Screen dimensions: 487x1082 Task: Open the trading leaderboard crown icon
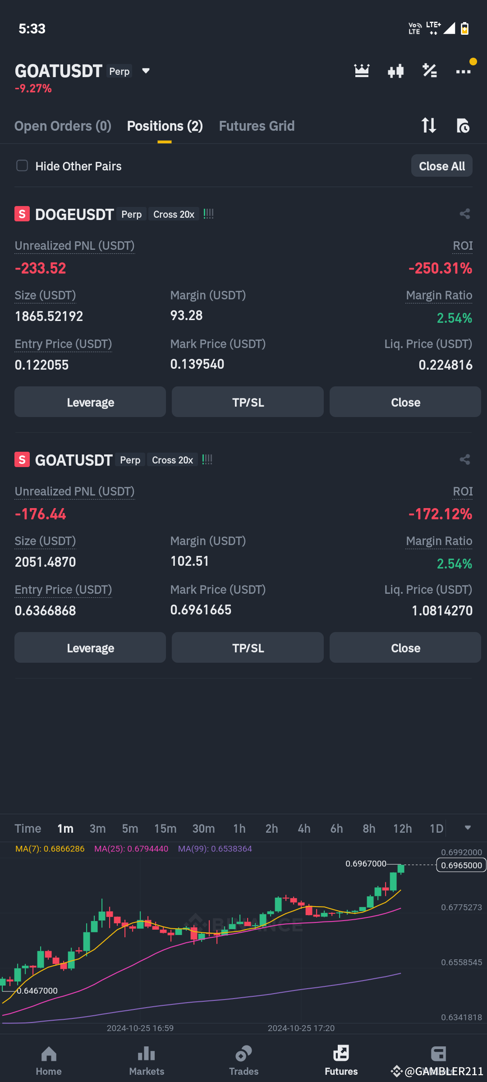click(x=361, y=70)
